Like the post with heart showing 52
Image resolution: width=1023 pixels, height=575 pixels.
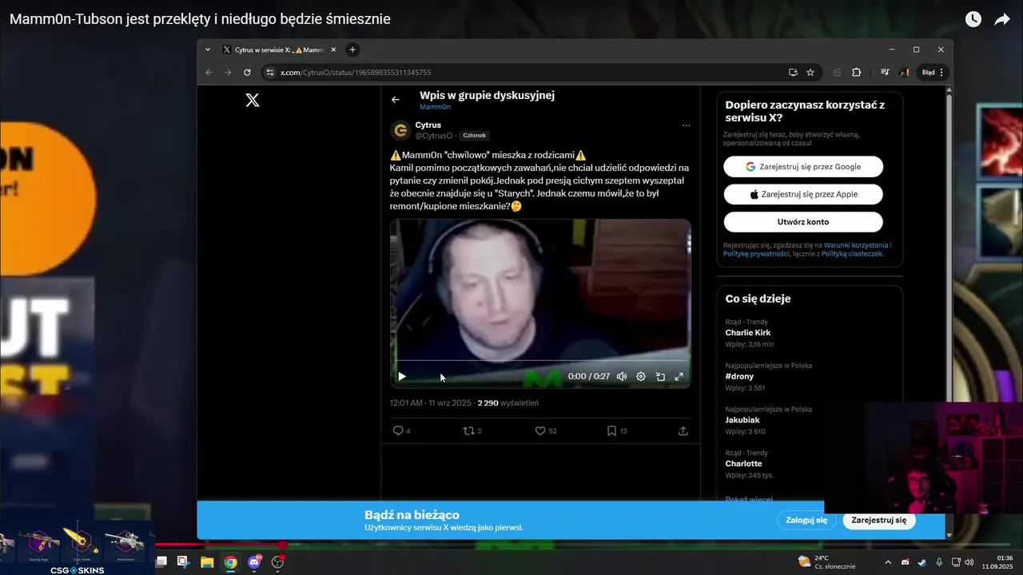point(546,431)
